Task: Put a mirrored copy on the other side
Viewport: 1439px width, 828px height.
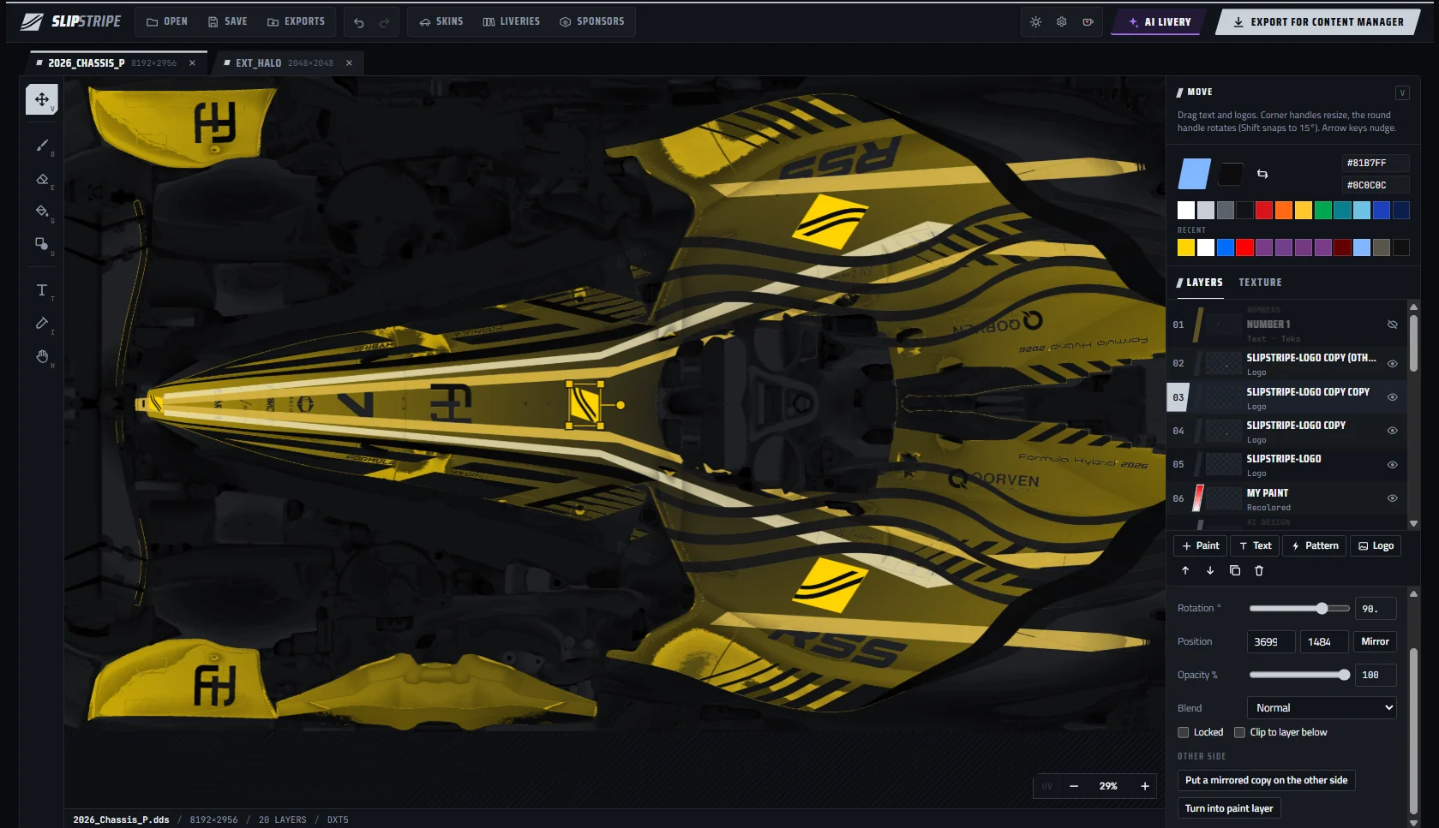Action: point(1266,780)
